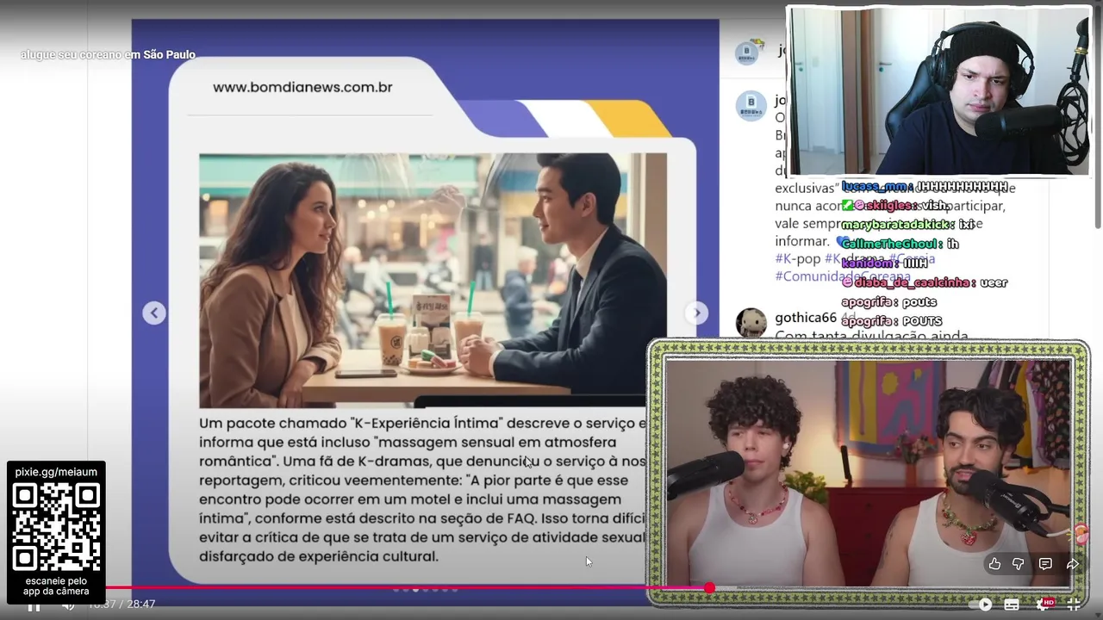Go to the previous carousel image arrow
This screenshot has width=1103, height=620.
[x=154, y=313]
